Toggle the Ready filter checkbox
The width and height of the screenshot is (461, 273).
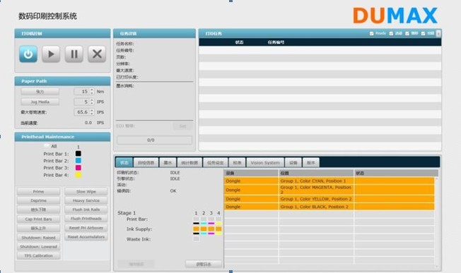pyautogui.click(x=372, y=33)
